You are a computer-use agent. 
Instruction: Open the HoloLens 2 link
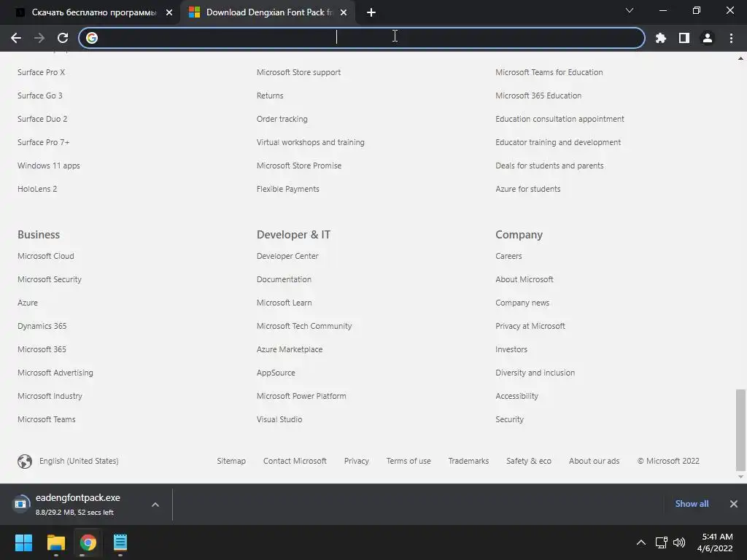tap(37, 189)
